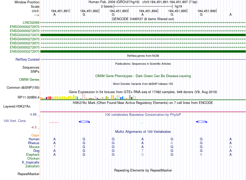
Task: Select the Dog species row label
Action: point(37,151)
